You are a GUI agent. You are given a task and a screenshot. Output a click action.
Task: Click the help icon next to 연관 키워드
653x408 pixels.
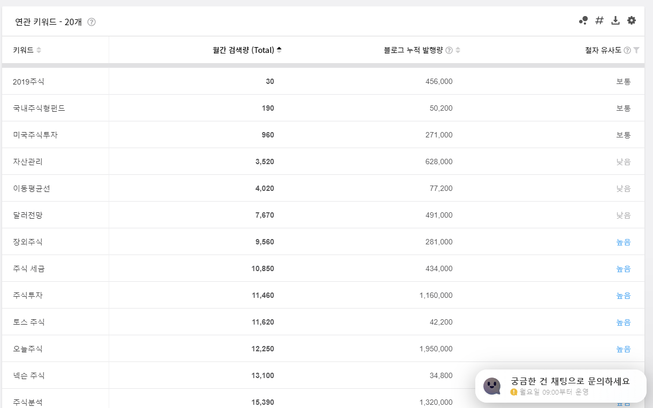click(x=91, y=22)
